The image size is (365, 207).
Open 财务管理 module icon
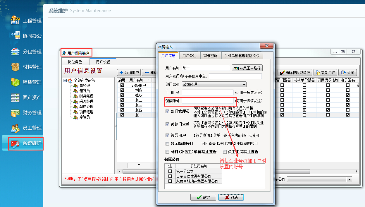(x=15, y=112)
